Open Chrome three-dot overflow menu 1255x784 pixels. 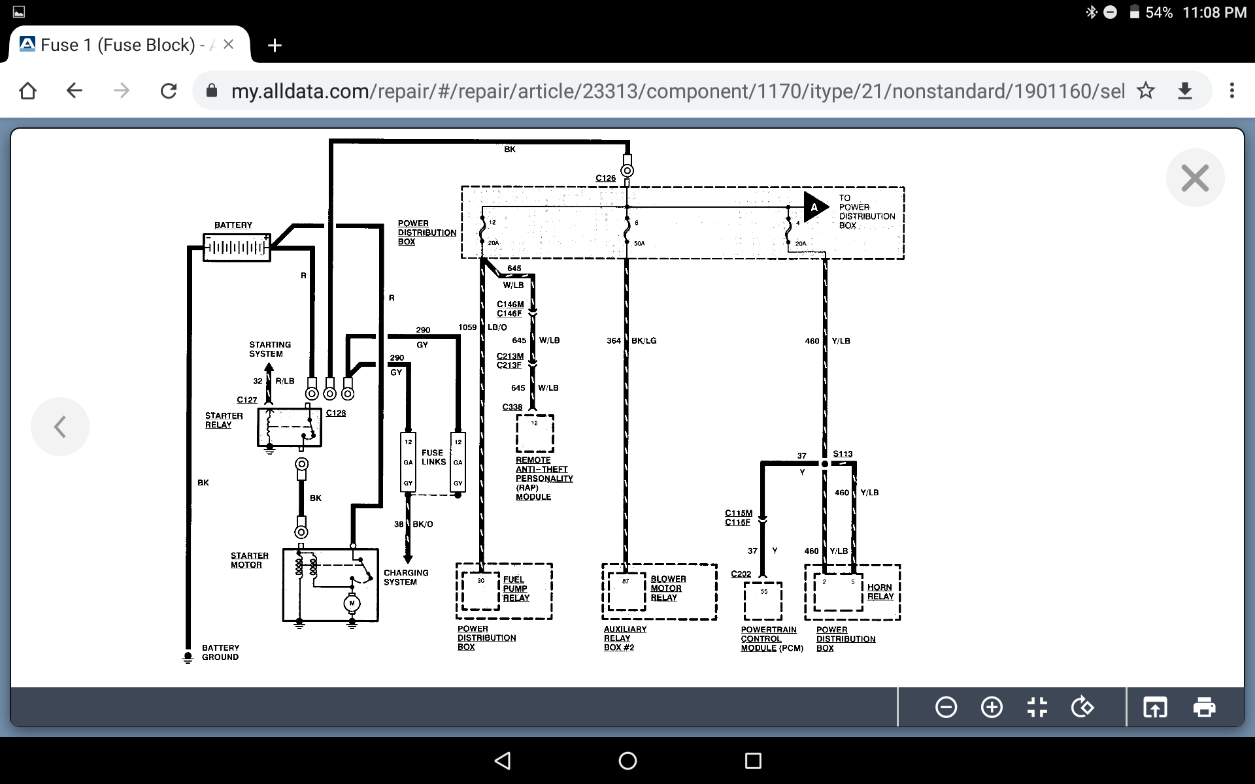pos(1231,91)
